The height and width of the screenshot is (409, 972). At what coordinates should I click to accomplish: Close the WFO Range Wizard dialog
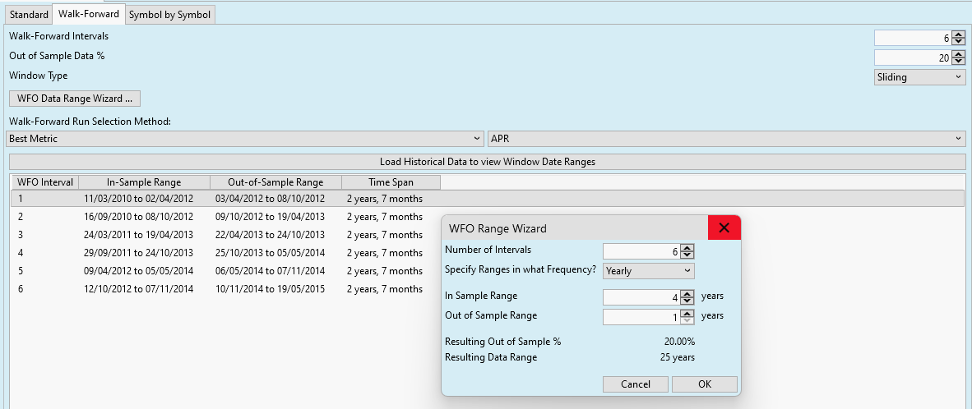click(x=724, y=228)
